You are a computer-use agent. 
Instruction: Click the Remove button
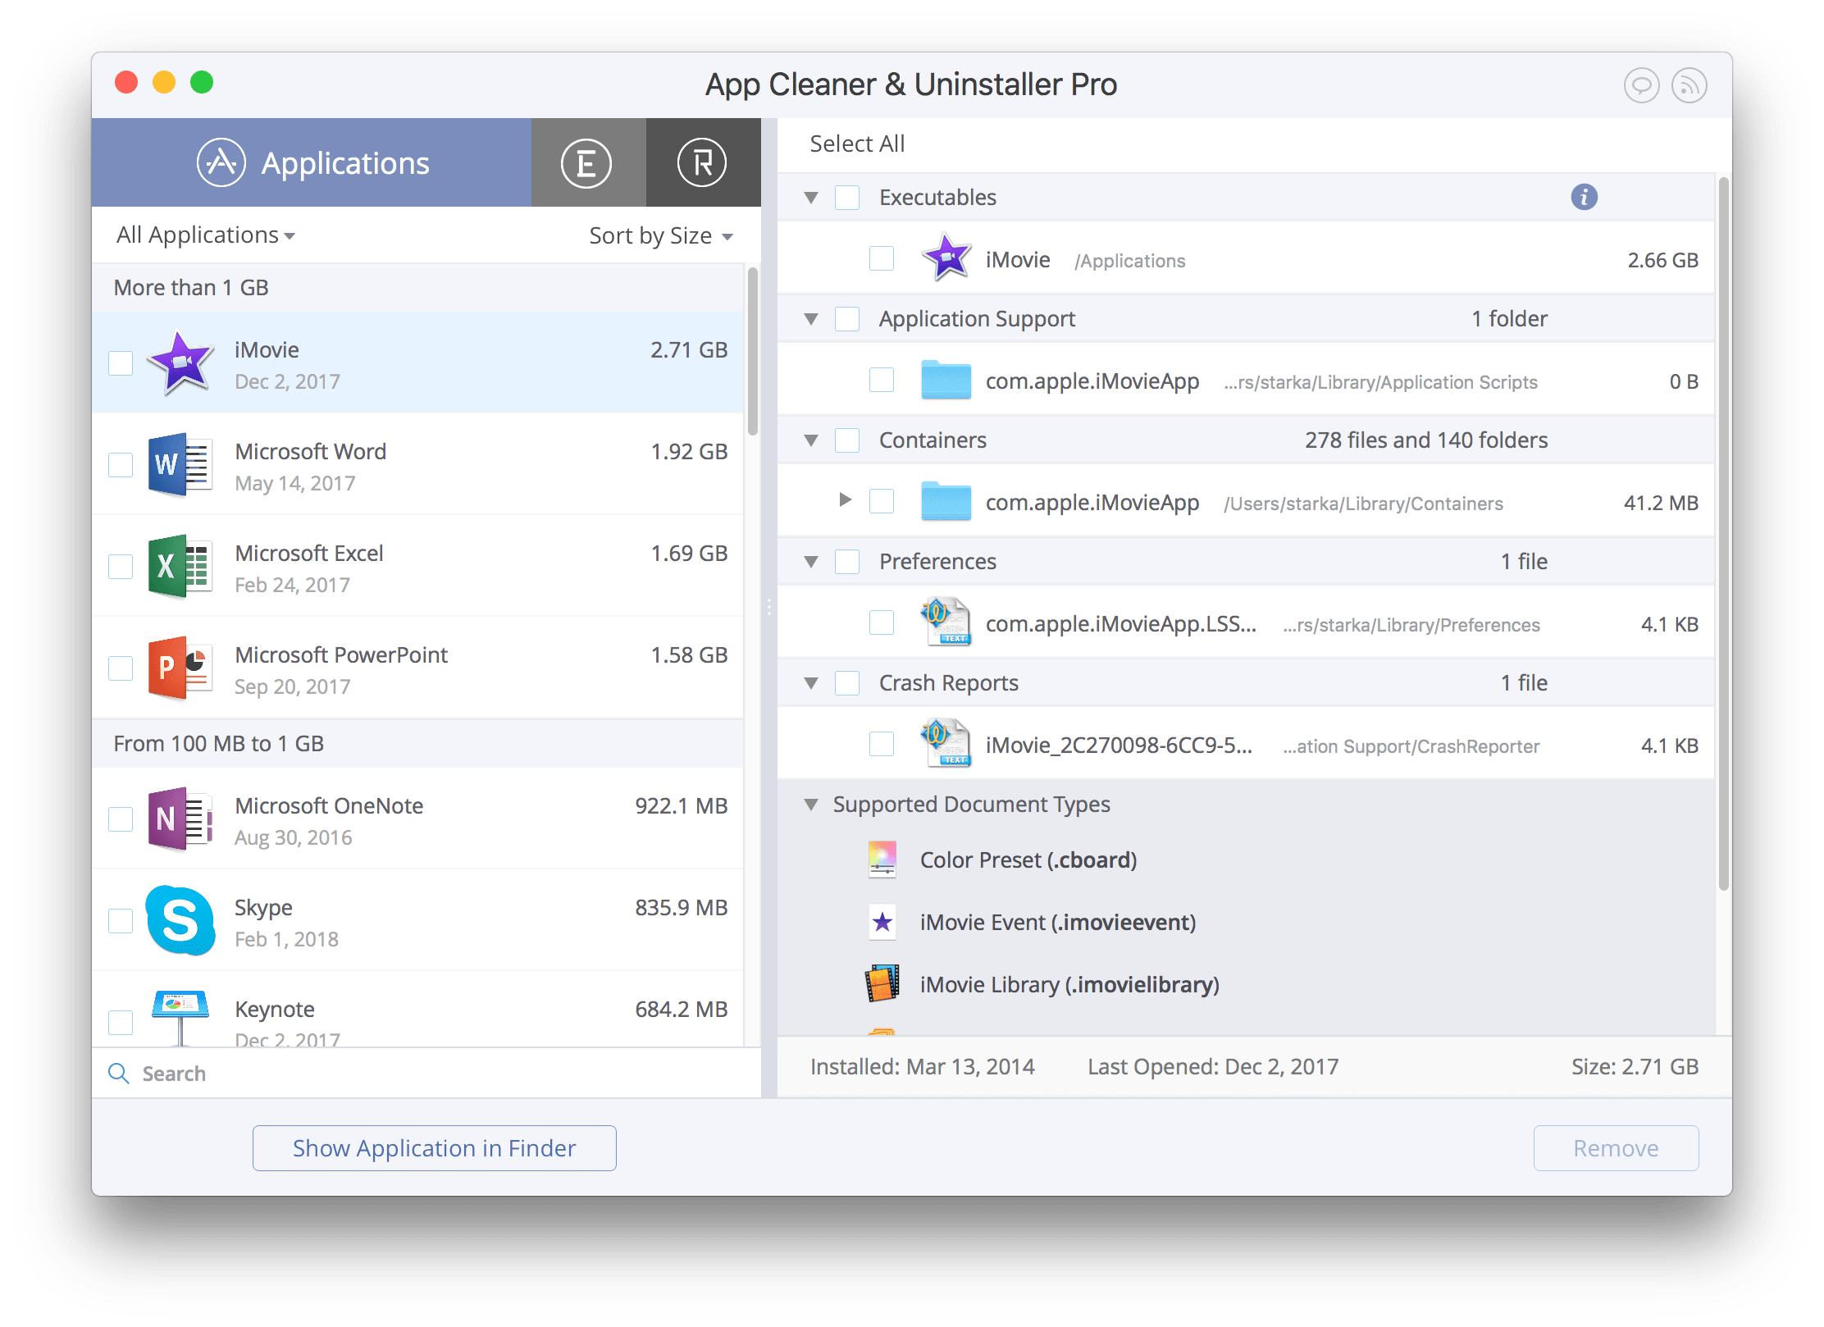coord(1616,1148)
